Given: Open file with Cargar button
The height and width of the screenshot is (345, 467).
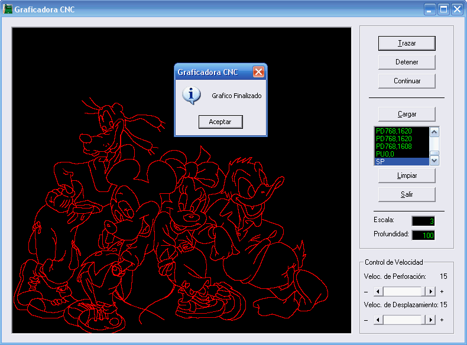Looking at the screenshot, I should [407, 114].
